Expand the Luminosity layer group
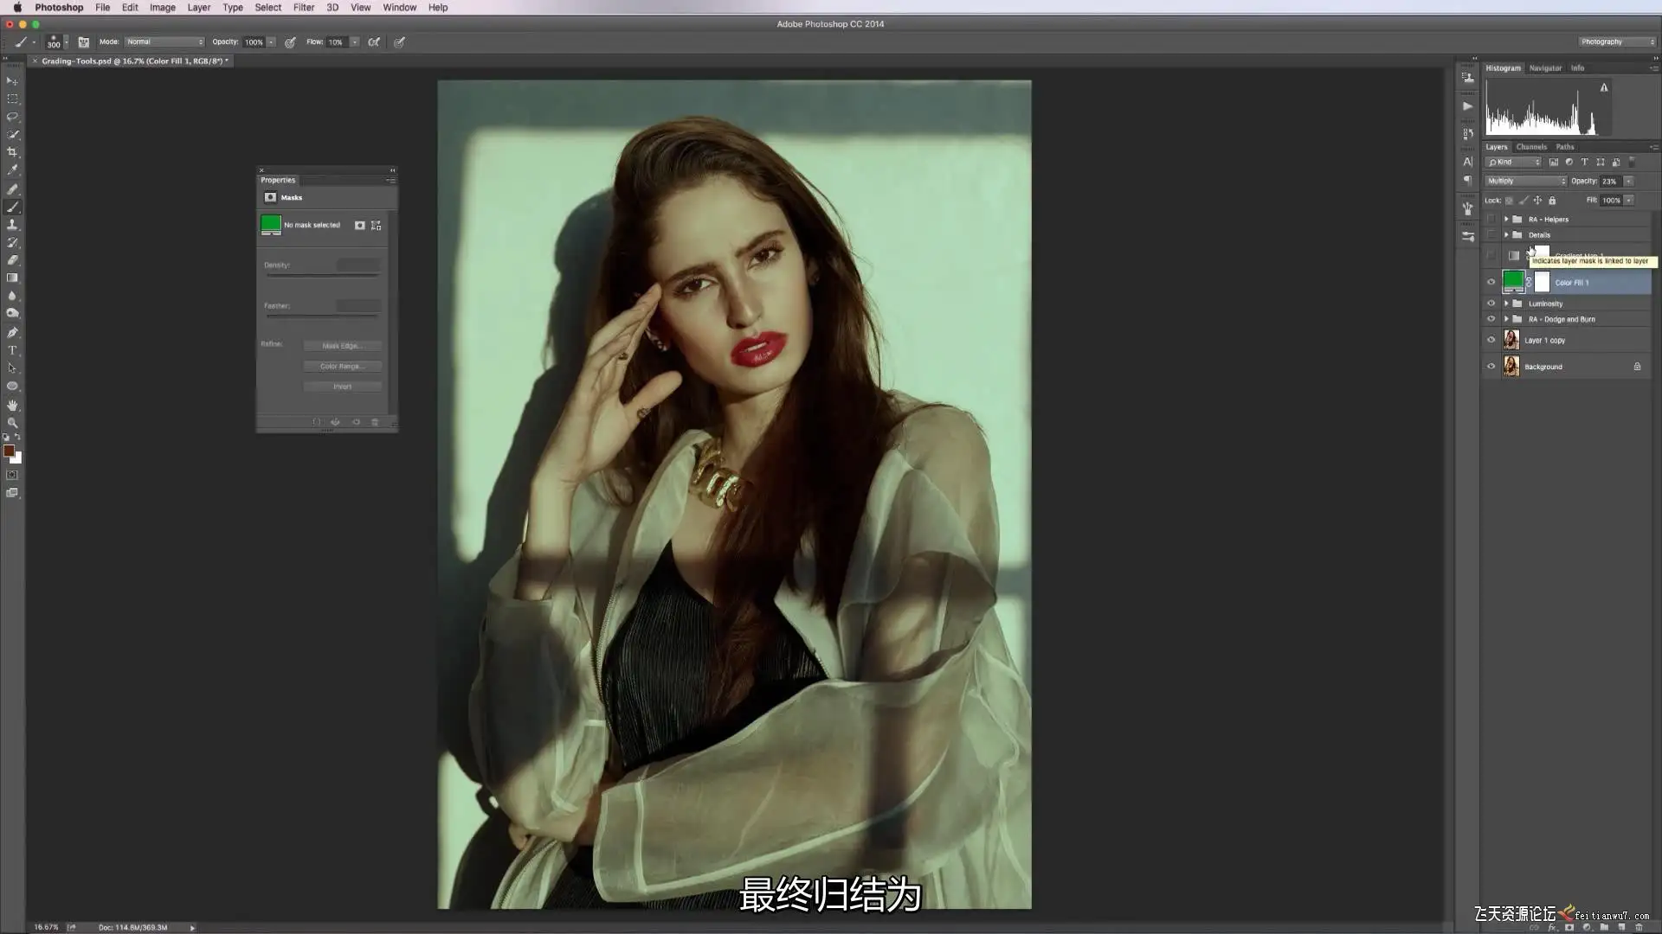This screenshot has height=934, width=1662. click(x=1506, y=304)
